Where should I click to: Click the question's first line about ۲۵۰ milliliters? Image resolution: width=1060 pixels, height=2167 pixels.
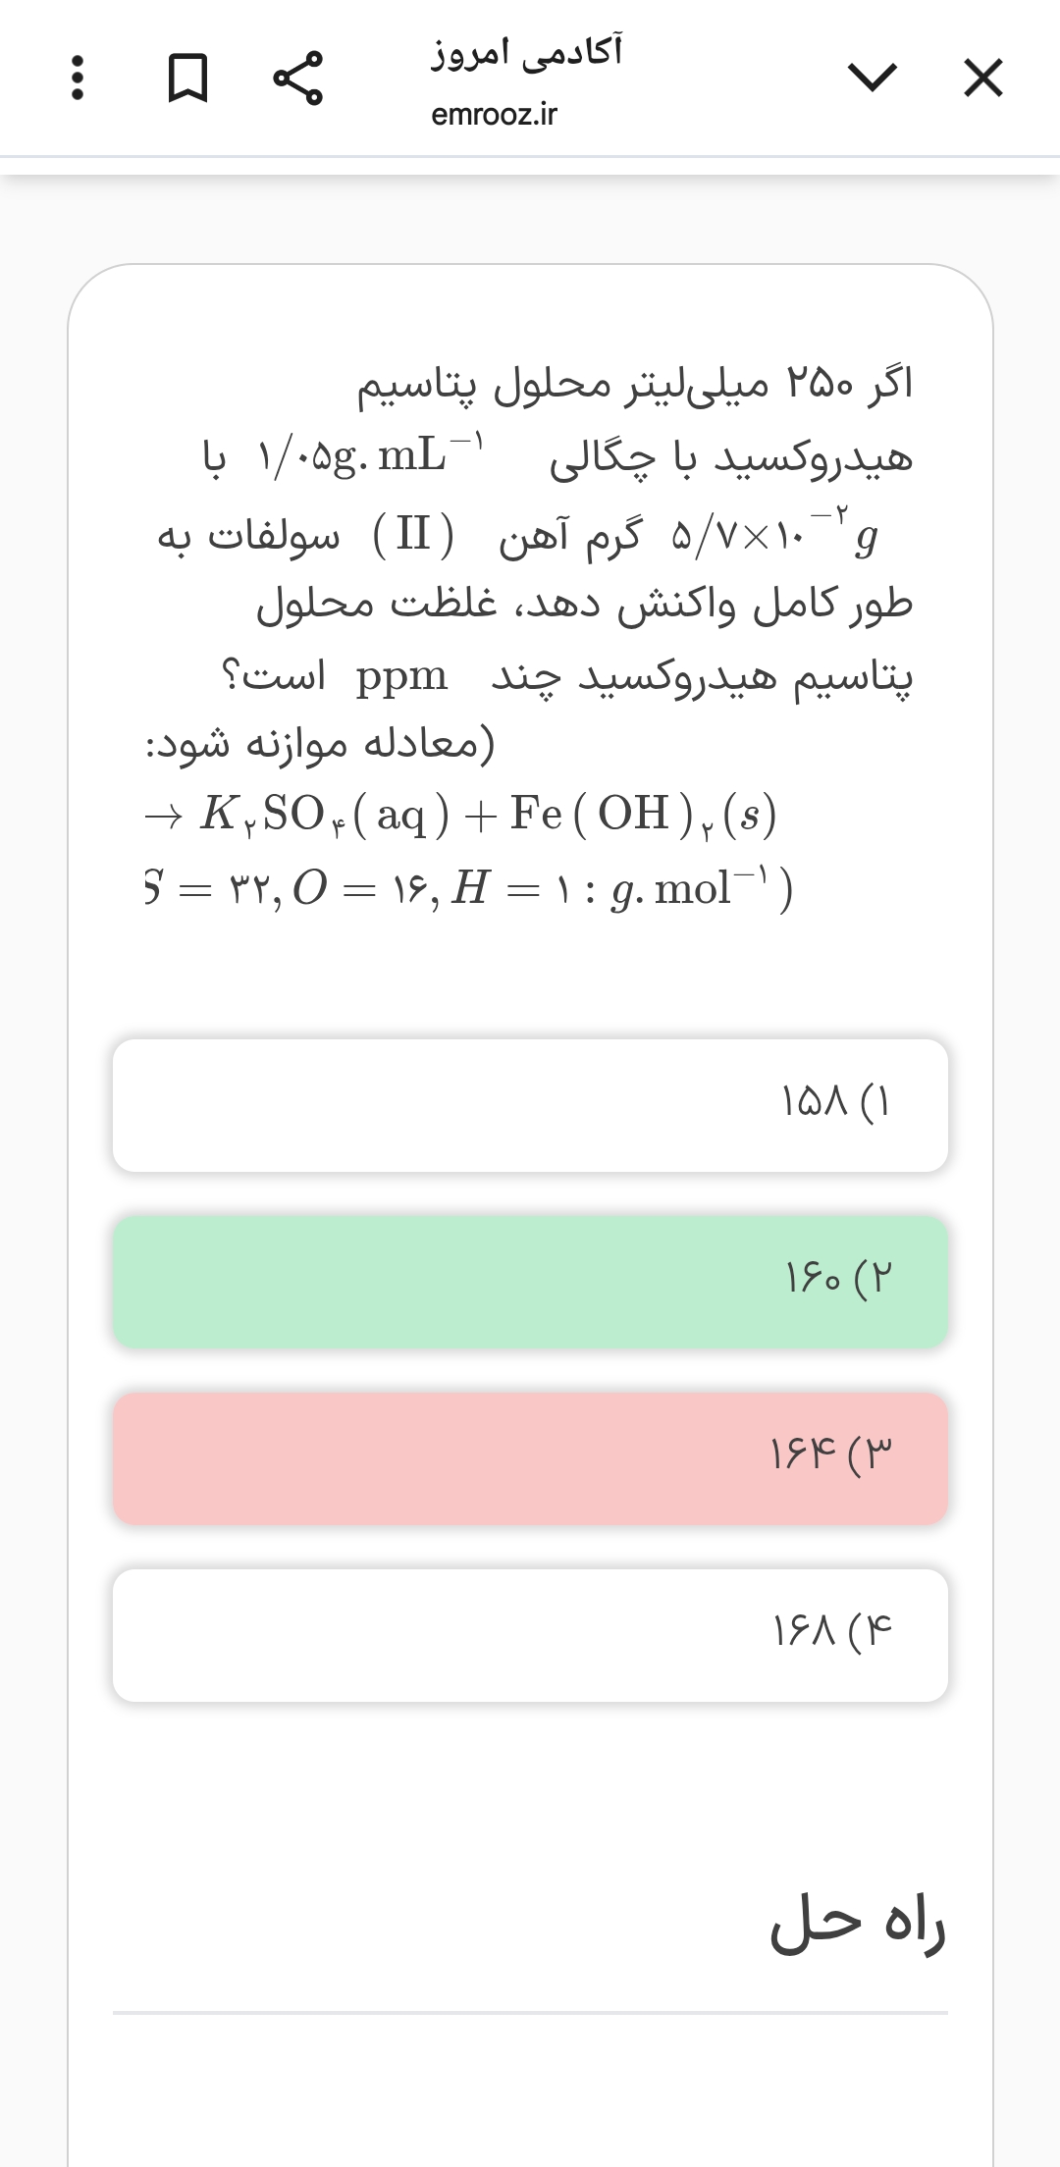(x=634, y=384)
